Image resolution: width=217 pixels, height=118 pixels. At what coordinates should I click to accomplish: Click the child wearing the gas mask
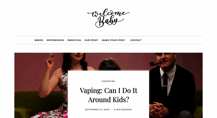(x=109, y=64)
